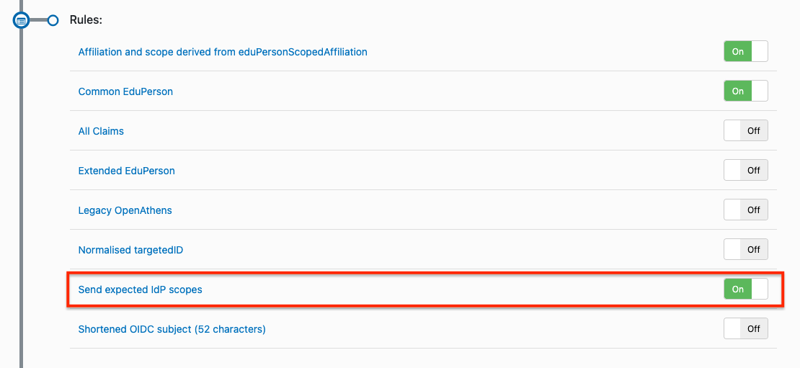Turn on the Normalised targetedID toggle
800x368 pixels.
746,250
